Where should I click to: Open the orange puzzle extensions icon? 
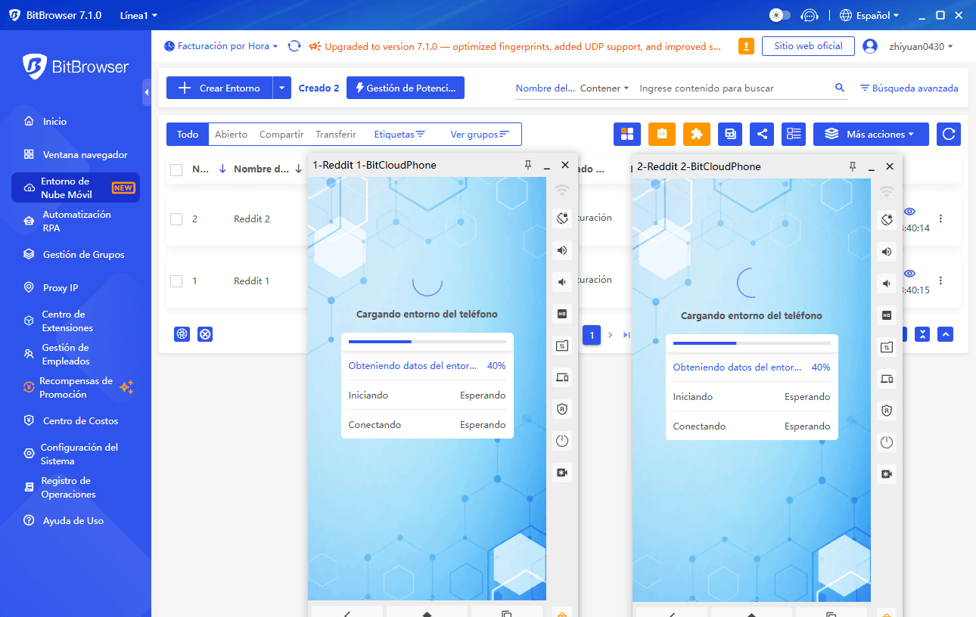[697, 134]
